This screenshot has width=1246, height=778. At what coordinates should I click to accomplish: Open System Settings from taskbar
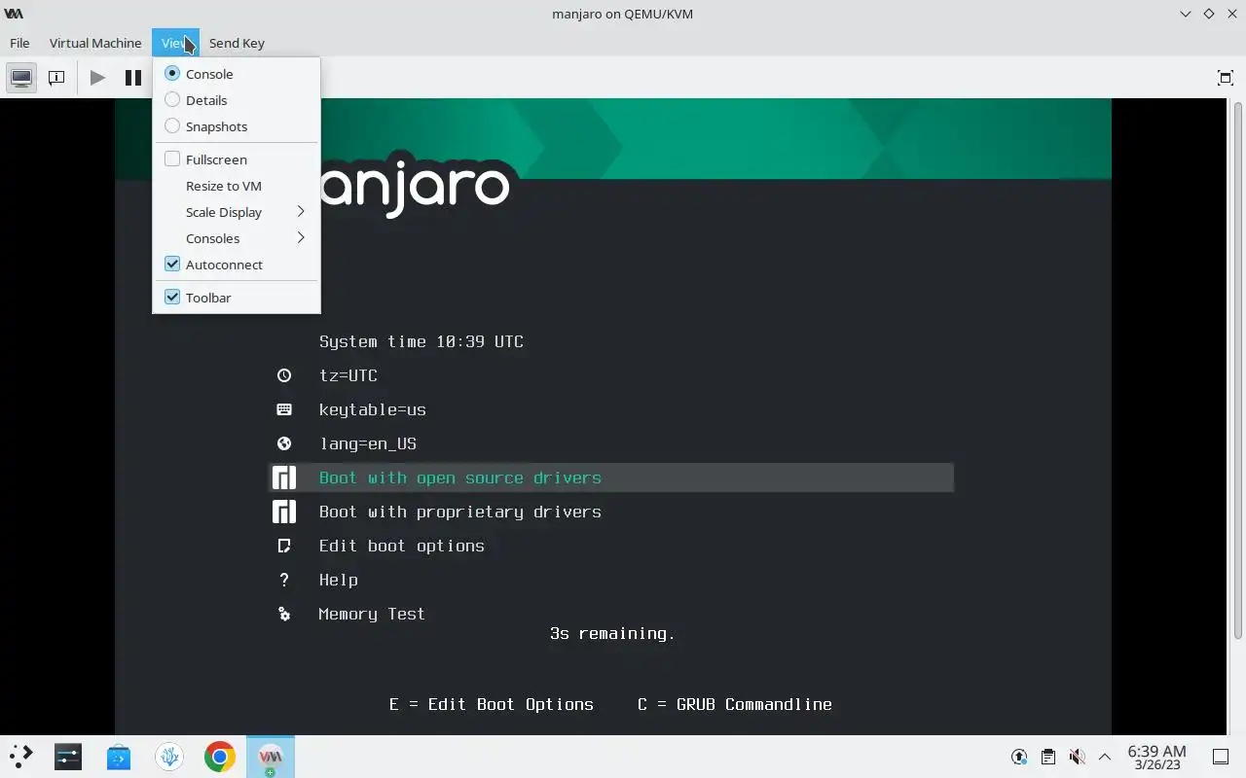pyautogui.click(x=68, y=756)
